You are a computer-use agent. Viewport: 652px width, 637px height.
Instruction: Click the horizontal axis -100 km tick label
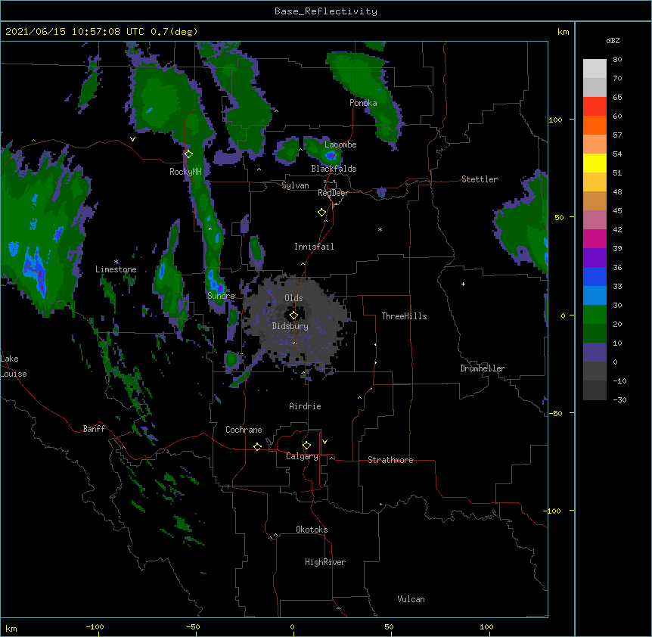tap(95, 626)
